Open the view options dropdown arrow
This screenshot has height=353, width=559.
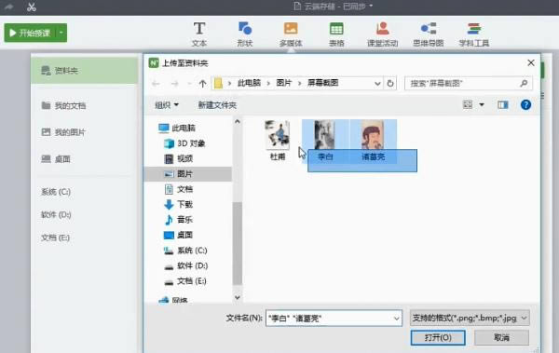pos(482,105)
